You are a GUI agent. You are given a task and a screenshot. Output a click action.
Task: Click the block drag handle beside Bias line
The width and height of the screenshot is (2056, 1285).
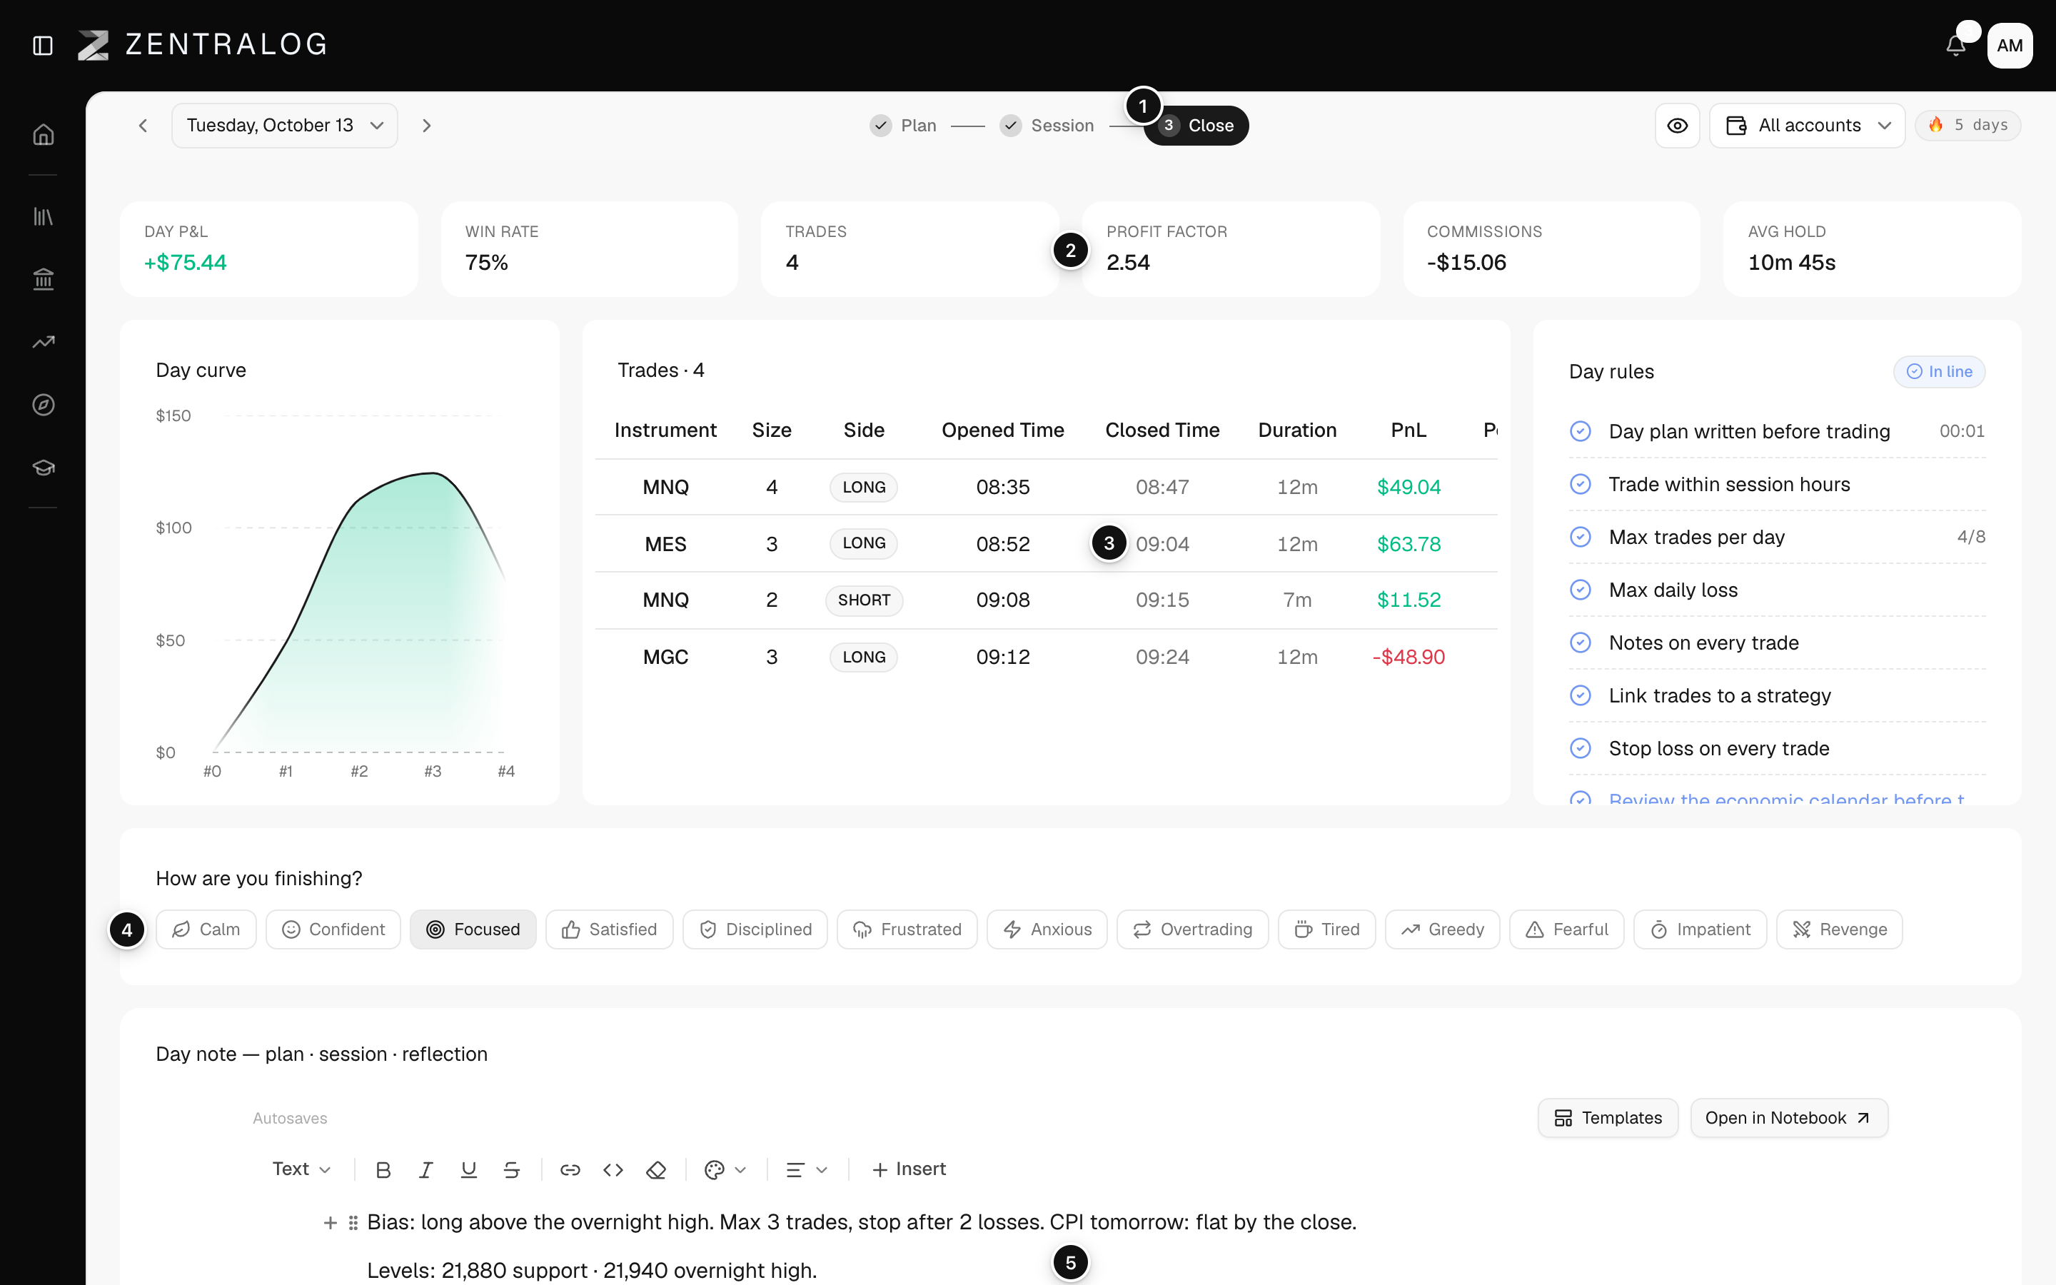(353, 1222)
